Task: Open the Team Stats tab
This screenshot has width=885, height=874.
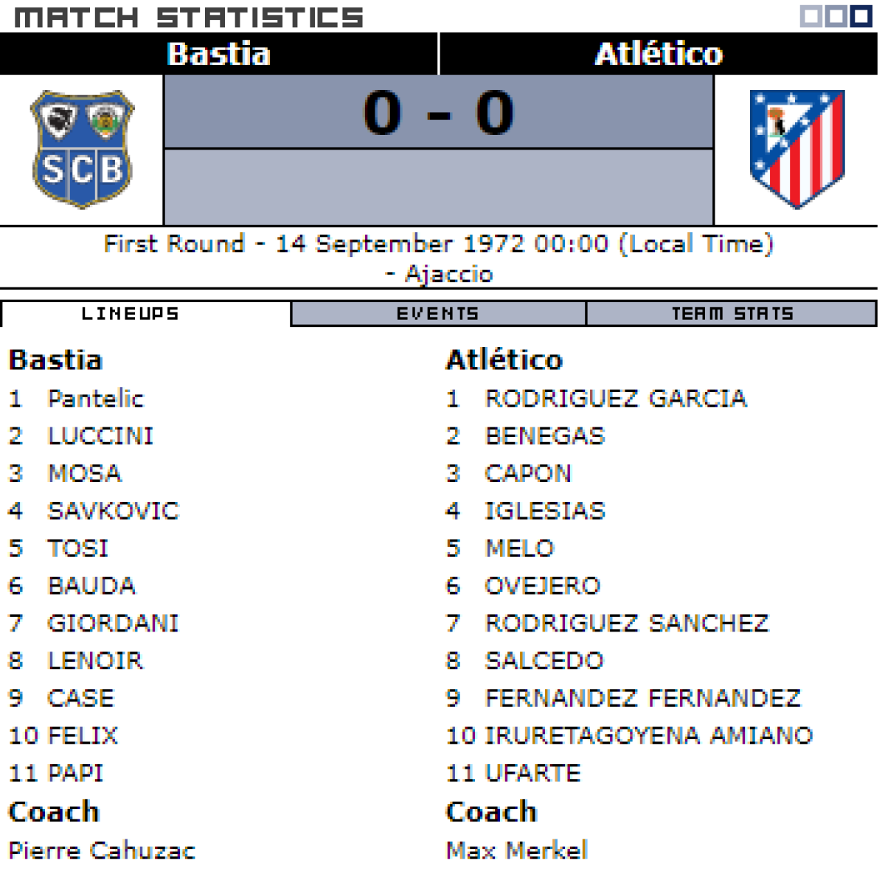Action: point(732,314)
